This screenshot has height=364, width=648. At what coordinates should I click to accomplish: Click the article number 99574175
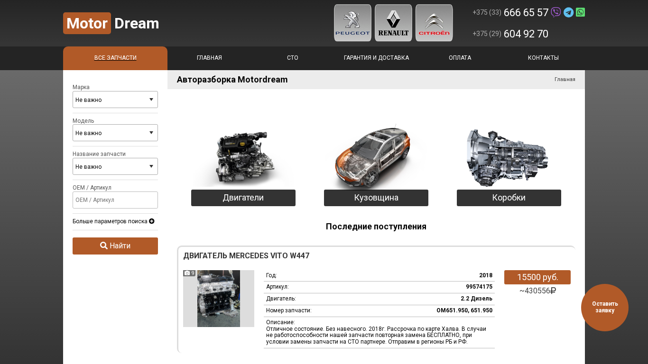[479, 287]
